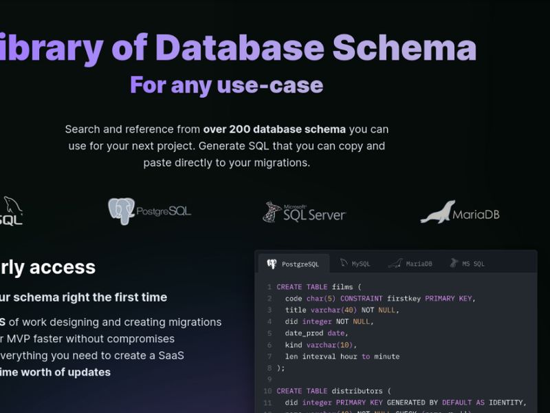Click line number 1 in the code editor
This screenshot has height=413, width=550.
coord(268,286)
